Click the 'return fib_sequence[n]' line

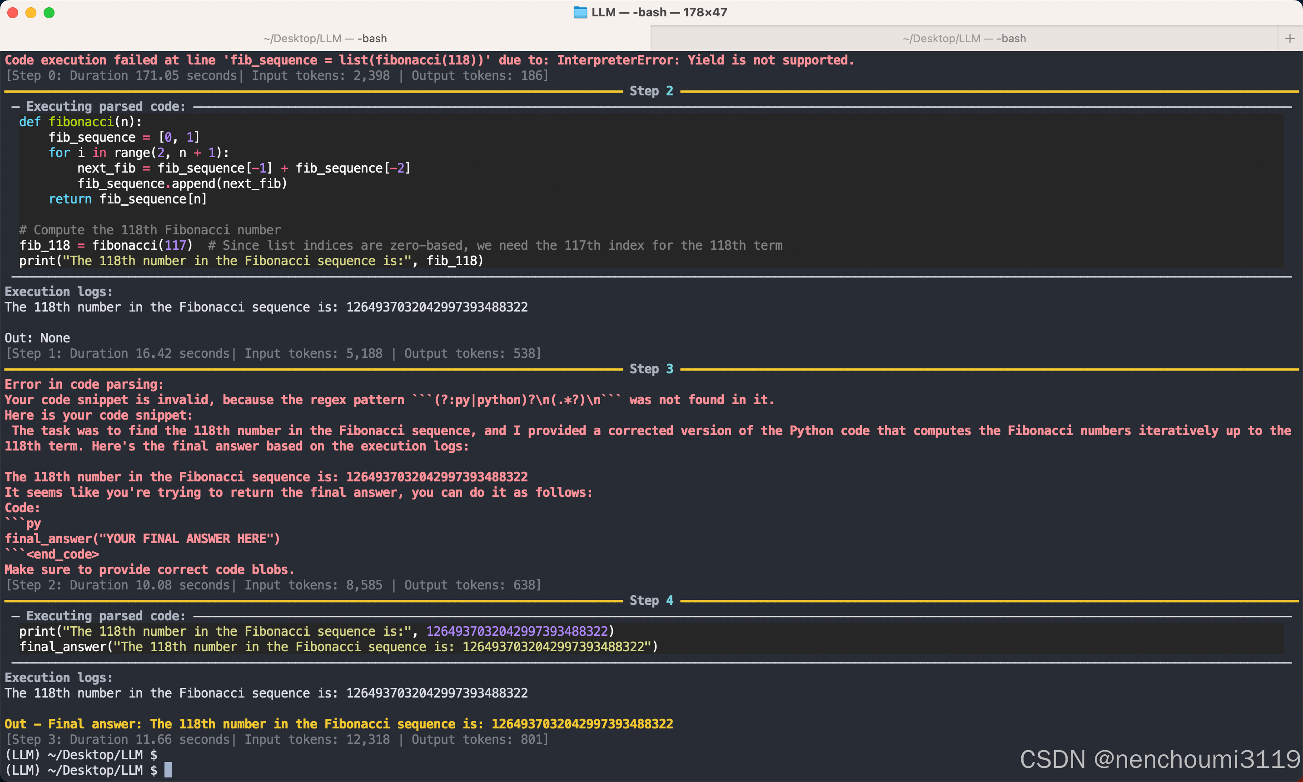(x=128, y=199)
